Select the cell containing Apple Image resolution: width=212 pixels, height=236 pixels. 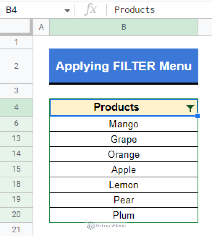click(124, 169)
